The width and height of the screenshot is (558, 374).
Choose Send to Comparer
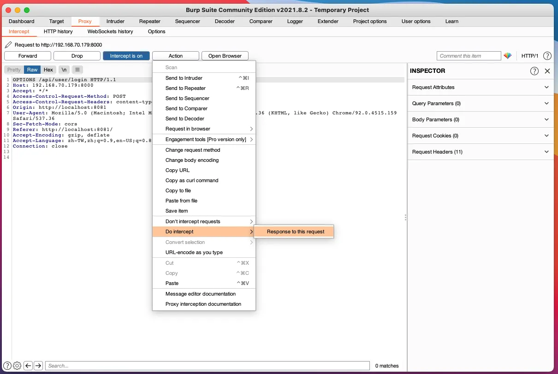coord(204,108)
